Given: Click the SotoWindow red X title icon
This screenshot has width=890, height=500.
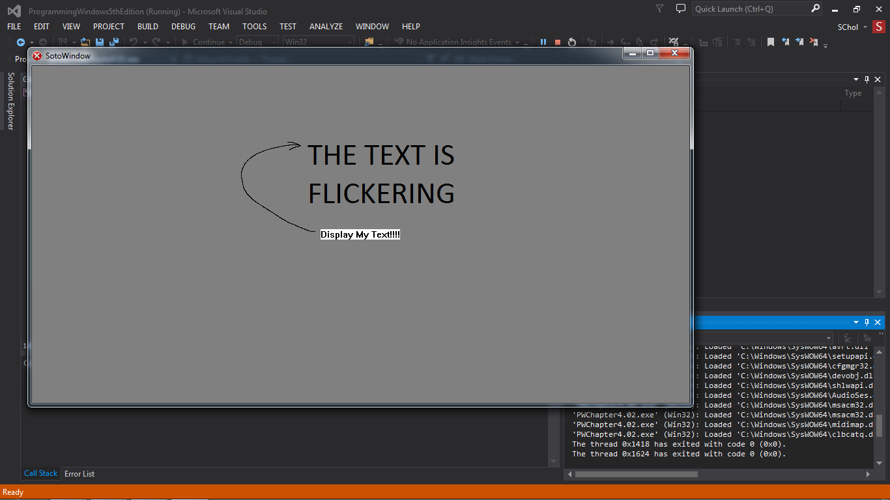Looking at the screenshot, I should 37,56.
